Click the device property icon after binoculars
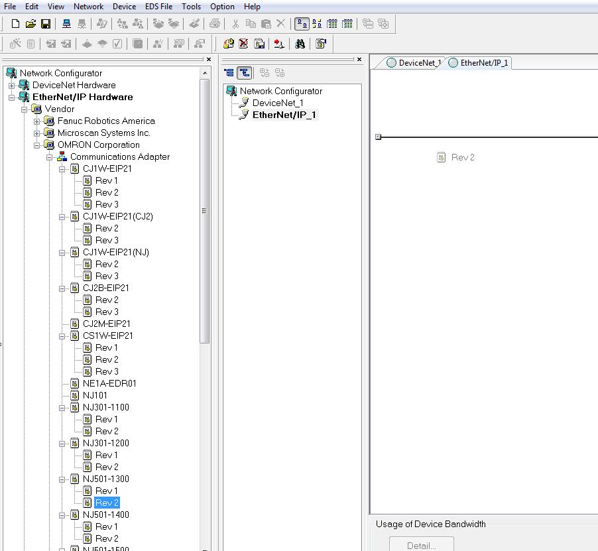Viewport: 598px width, 551px height. coord(321,44)
